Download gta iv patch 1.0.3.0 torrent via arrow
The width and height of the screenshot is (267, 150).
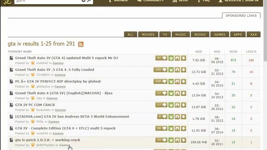click(184, 140)
